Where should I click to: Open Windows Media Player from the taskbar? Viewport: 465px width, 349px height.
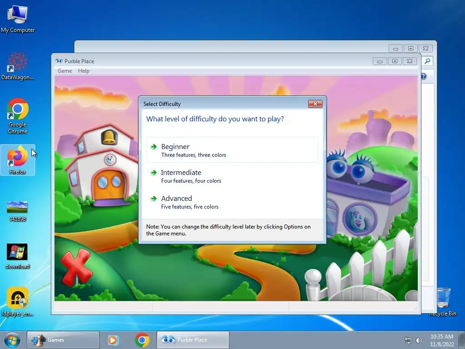tap(113, 340)
